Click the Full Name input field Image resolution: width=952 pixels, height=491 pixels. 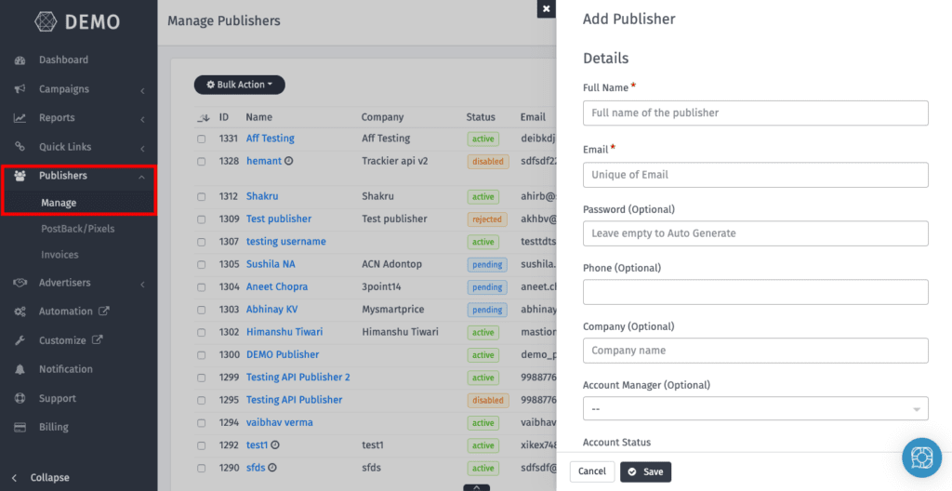pos(755,113)
